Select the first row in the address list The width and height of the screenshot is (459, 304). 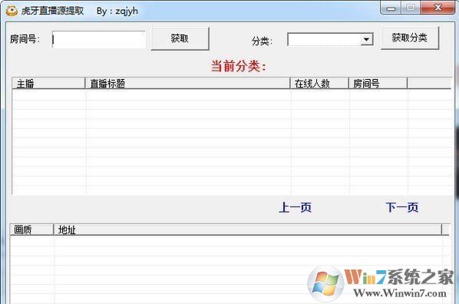point(226,241)
